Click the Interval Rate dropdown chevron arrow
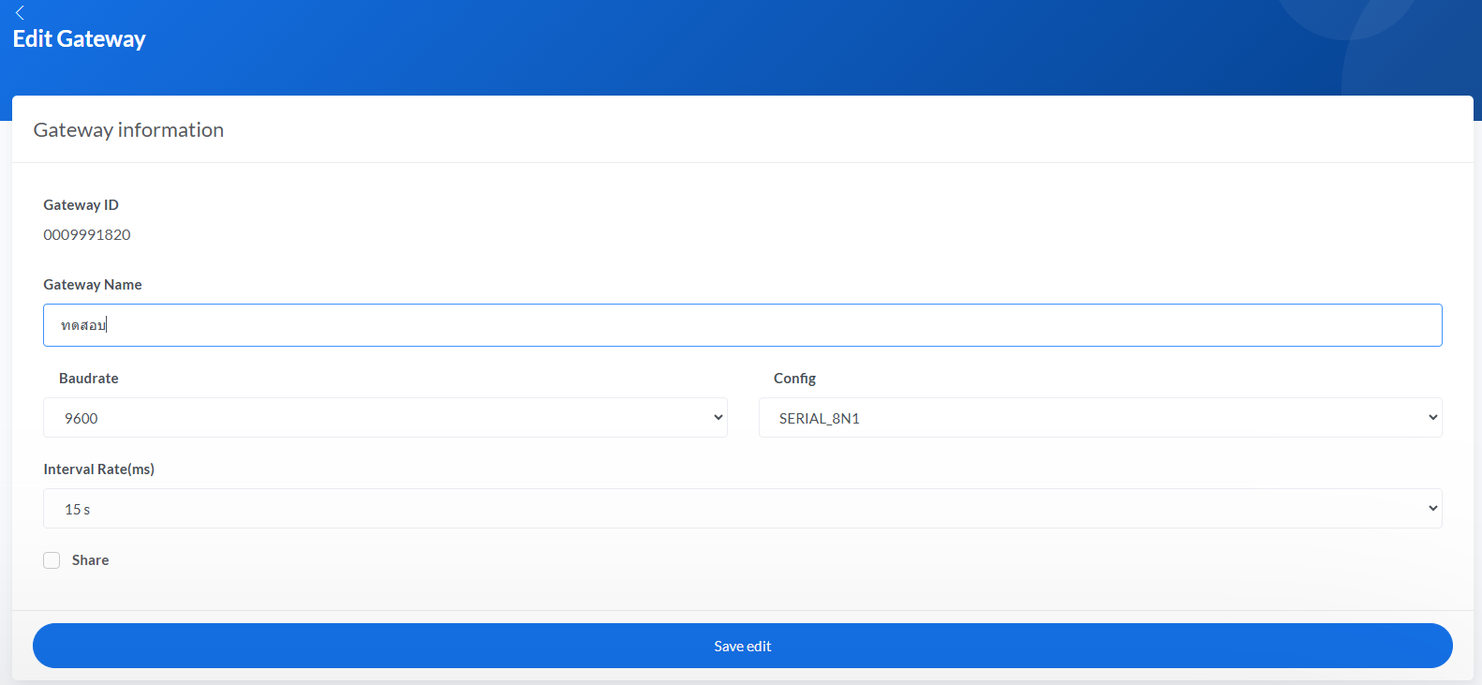 click(x=1432, y=509)
